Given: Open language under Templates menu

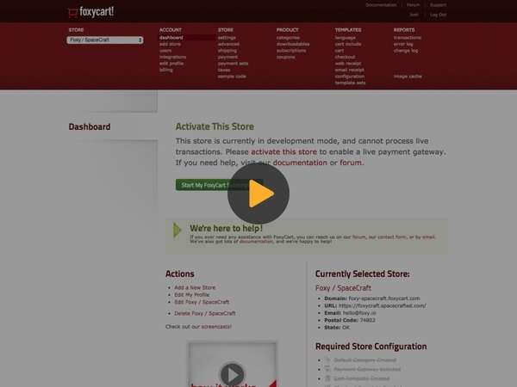Looking at the screenshot, I should coord(346,38).
